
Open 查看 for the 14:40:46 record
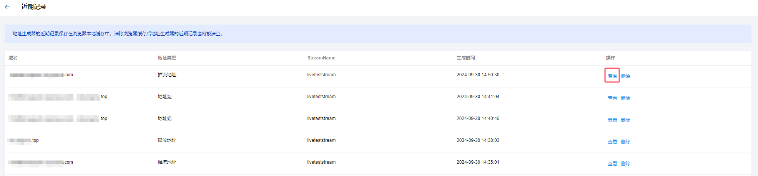[x=612, y=120]
